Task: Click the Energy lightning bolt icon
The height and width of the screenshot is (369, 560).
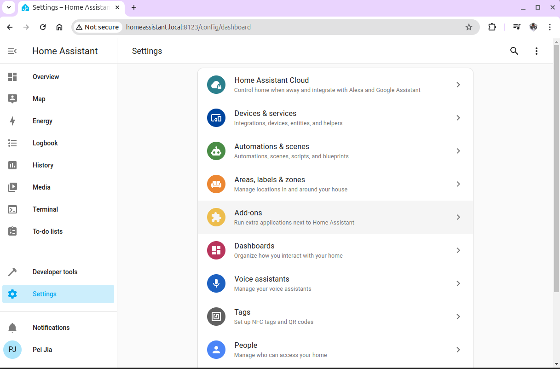Action: point(12,121)
